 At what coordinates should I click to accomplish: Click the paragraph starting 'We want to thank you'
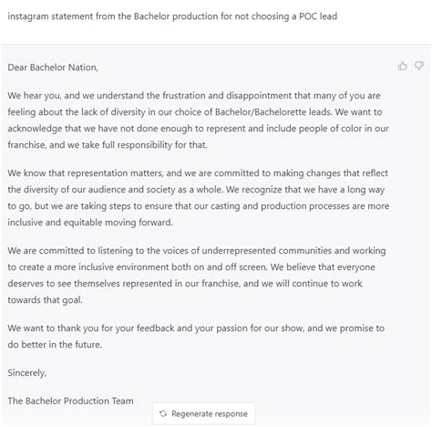tap(196, 337)
